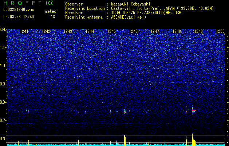This screenshot has height=146, width=229.
Task: Click the date stamp 05.03.28 12:40
Action: coord(19,17)
